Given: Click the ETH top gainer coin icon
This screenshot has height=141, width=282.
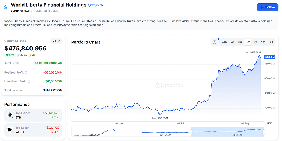Looking at the screenshot, I should tap(10, 115).
